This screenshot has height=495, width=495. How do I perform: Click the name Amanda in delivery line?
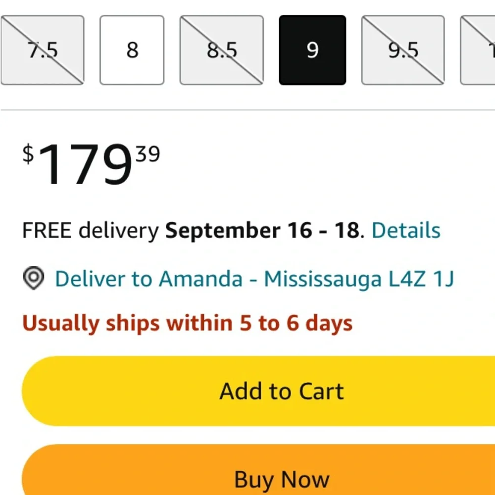(200, 279)
